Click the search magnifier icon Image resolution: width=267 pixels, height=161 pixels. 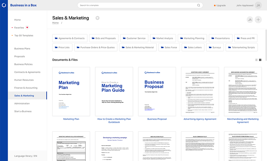click(199, 5)
